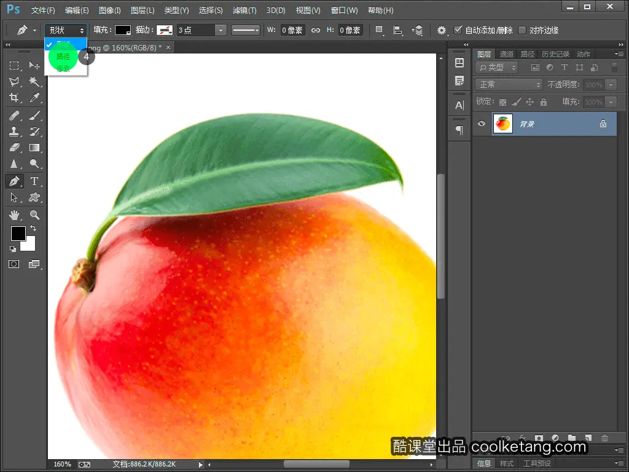Reset default foreground and background colors

(13, 249)
